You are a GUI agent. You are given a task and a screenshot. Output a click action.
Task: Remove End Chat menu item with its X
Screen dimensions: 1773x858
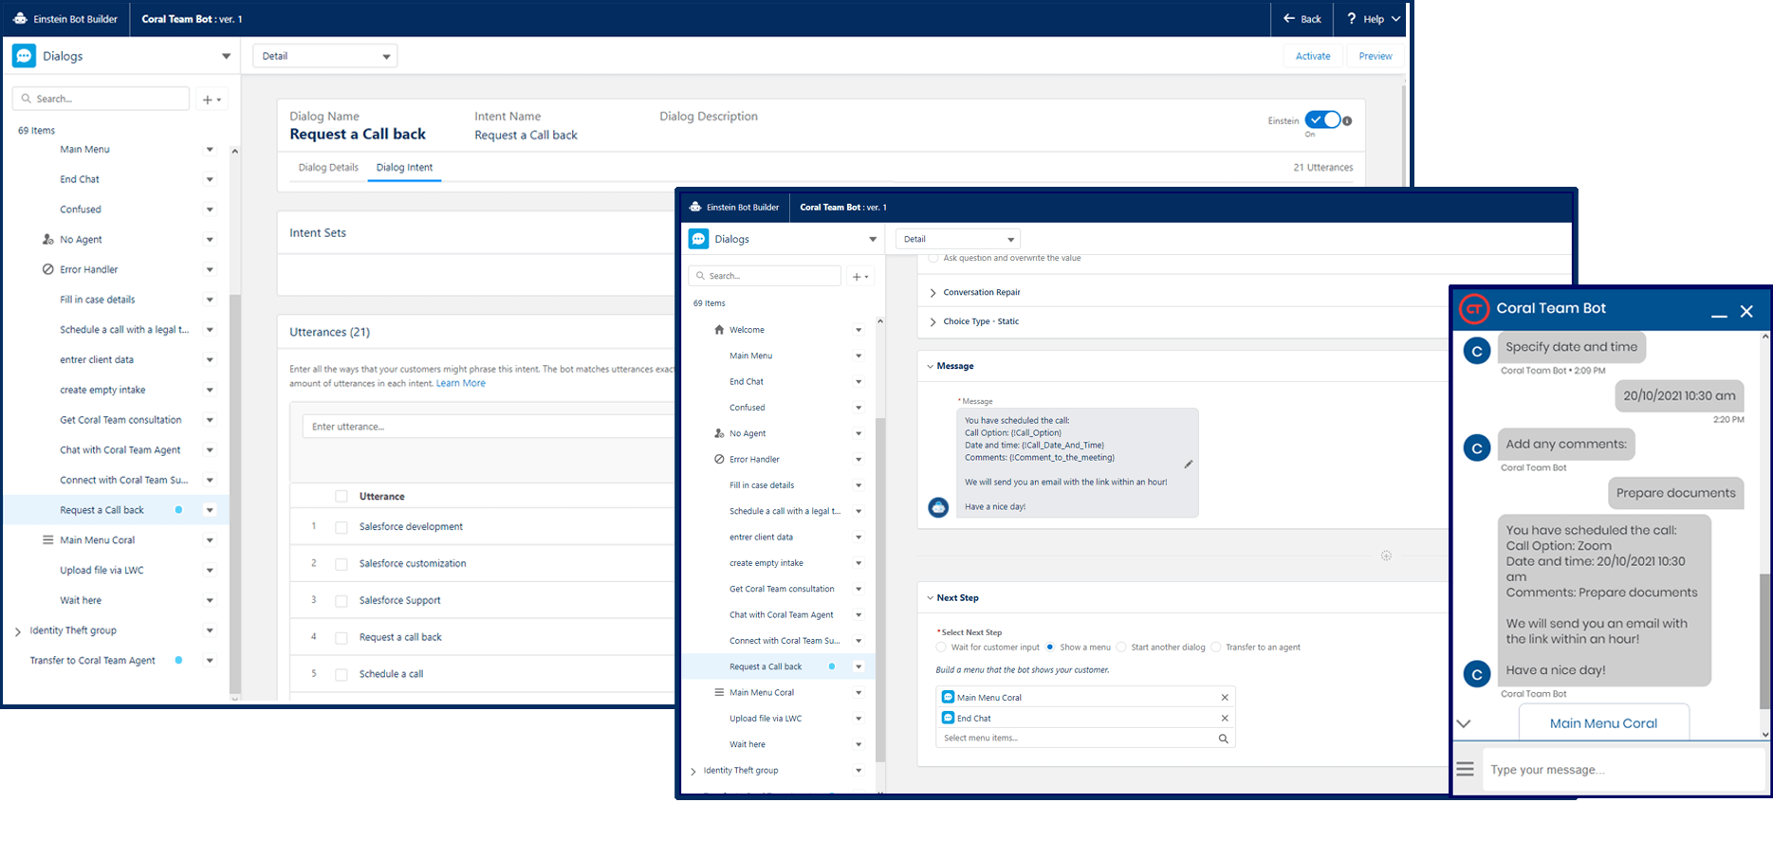[1225, 719]
